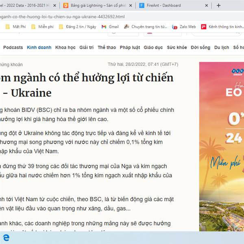Close the Bảng giá Lightning tab
This screenshot has height=244, width=244.
click(x=131, y=5)
